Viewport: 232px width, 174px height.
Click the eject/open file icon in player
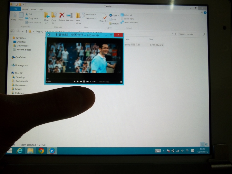pos(74,82)
